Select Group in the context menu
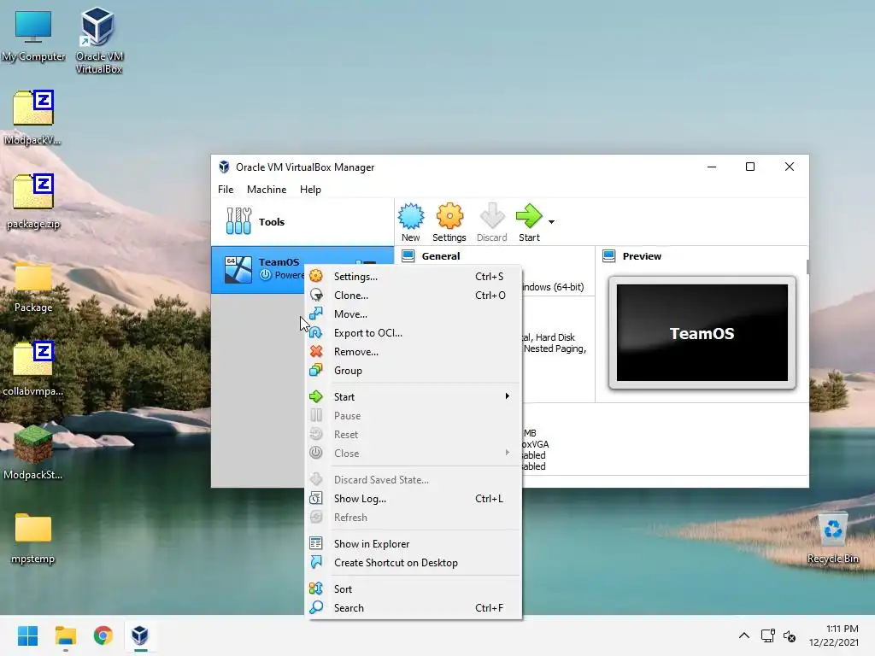This screenshot has height=656, width=875. coord(414,371)
